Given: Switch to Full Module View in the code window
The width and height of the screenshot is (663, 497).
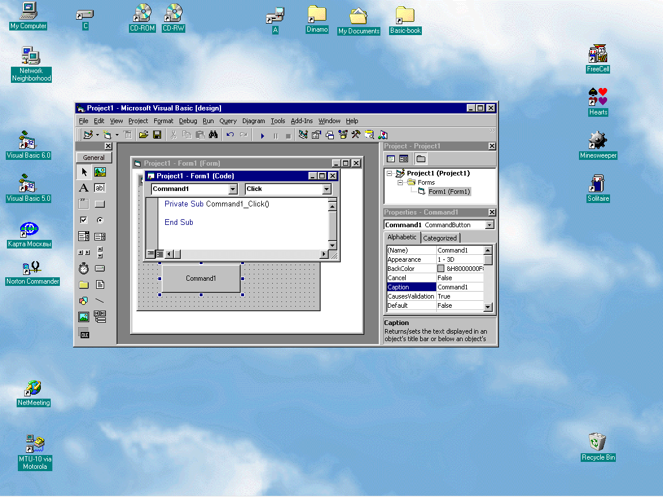Looking at the screenshot, I should pos(160,254).
